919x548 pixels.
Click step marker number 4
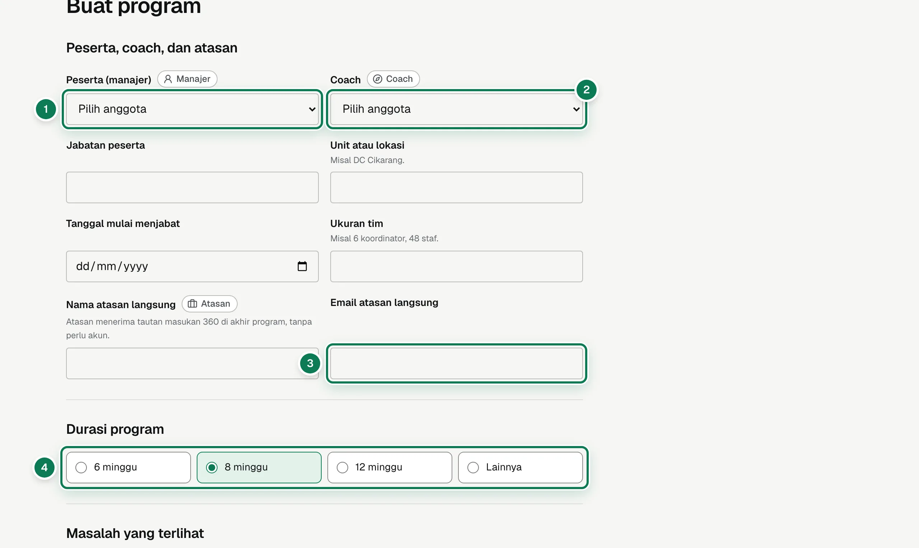(44, 468)
